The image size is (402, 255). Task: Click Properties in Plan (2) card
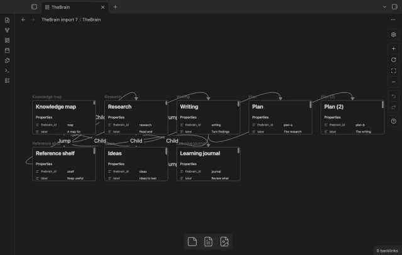tap(332, 117)
